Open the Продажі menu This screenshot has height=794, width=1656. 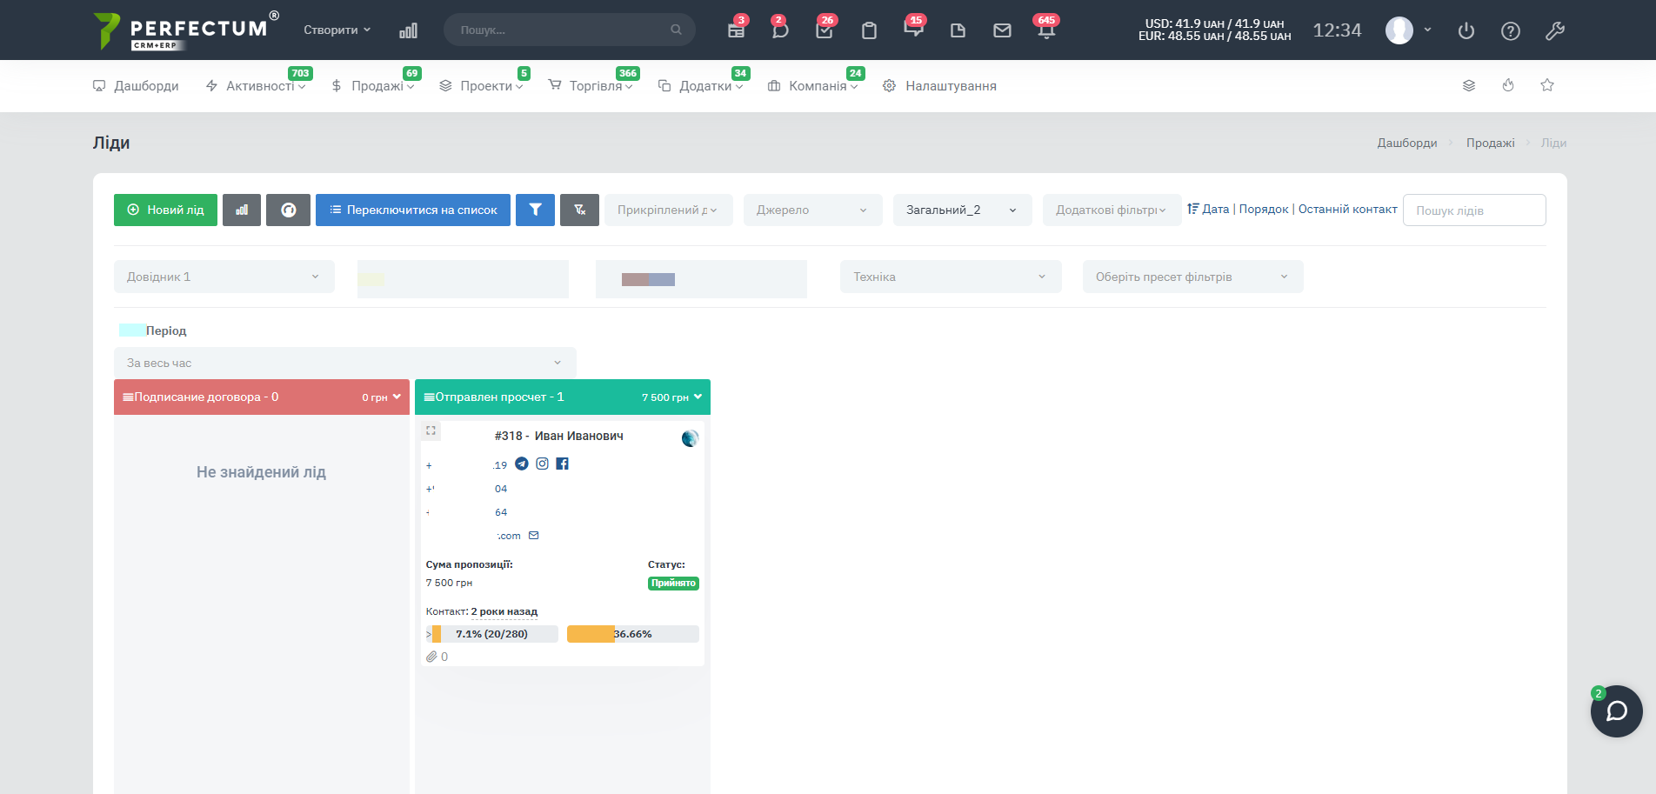(x=377, y=86)
